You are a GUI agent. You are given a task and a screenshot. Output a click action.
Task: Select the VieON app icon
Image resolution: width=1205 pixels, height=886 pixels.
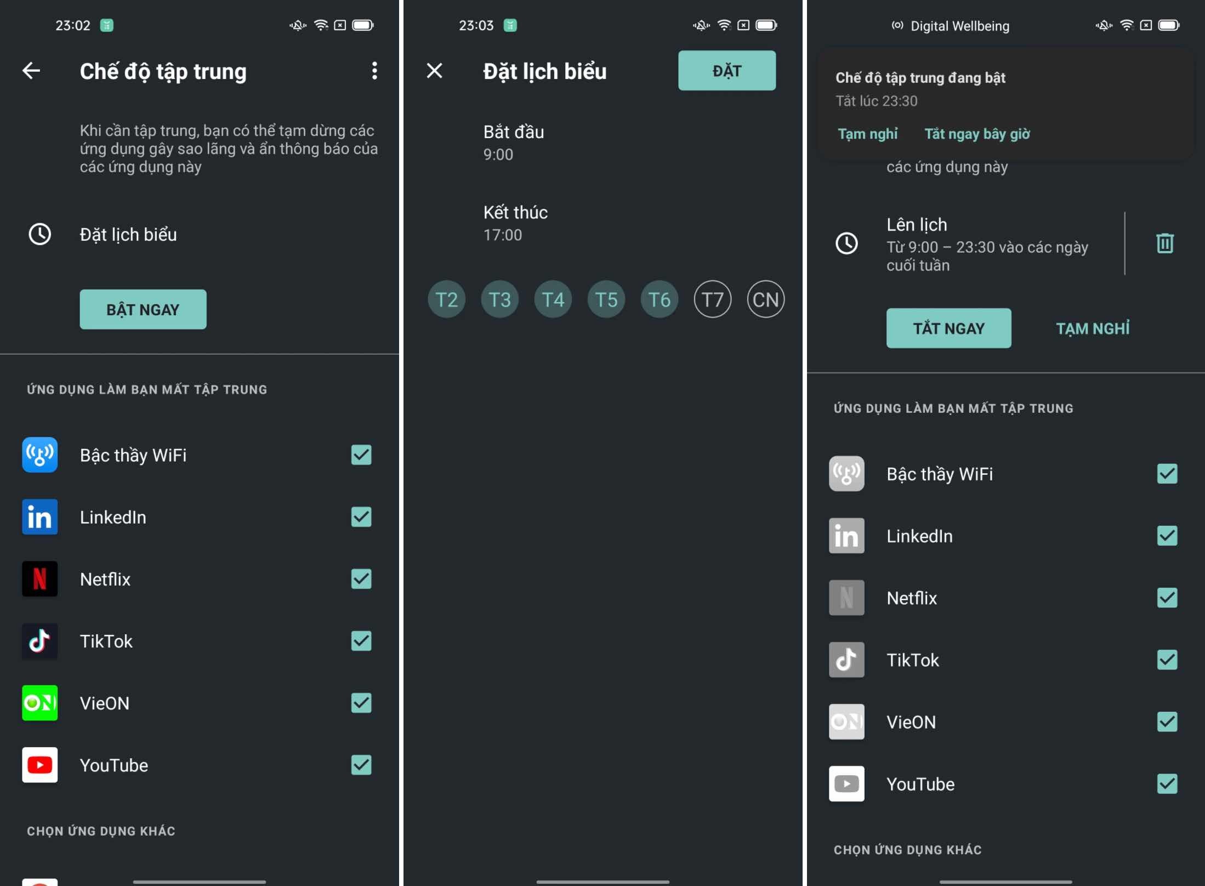[39, 703]
